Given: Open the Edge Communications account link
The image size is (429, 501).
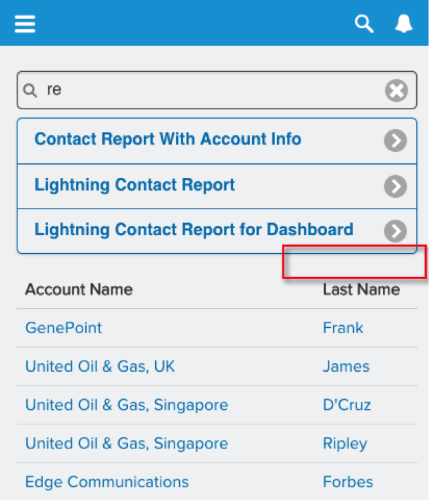Looking at the screenshot, I should 107,482.
